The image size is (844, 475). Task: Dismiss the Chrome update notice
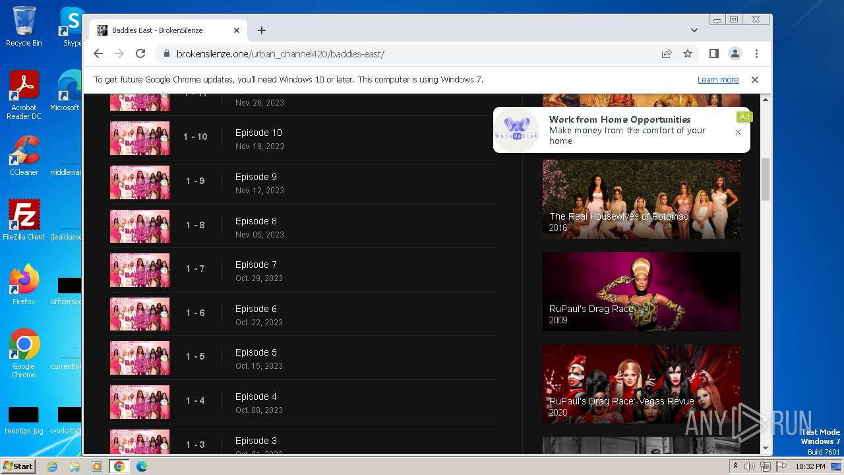tap(755, 80)
